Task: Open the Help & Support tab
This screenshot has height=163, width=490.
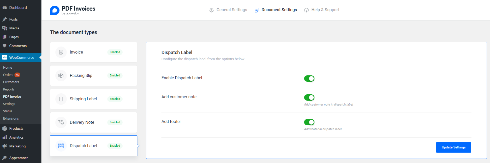Action: tap(322, 10)
